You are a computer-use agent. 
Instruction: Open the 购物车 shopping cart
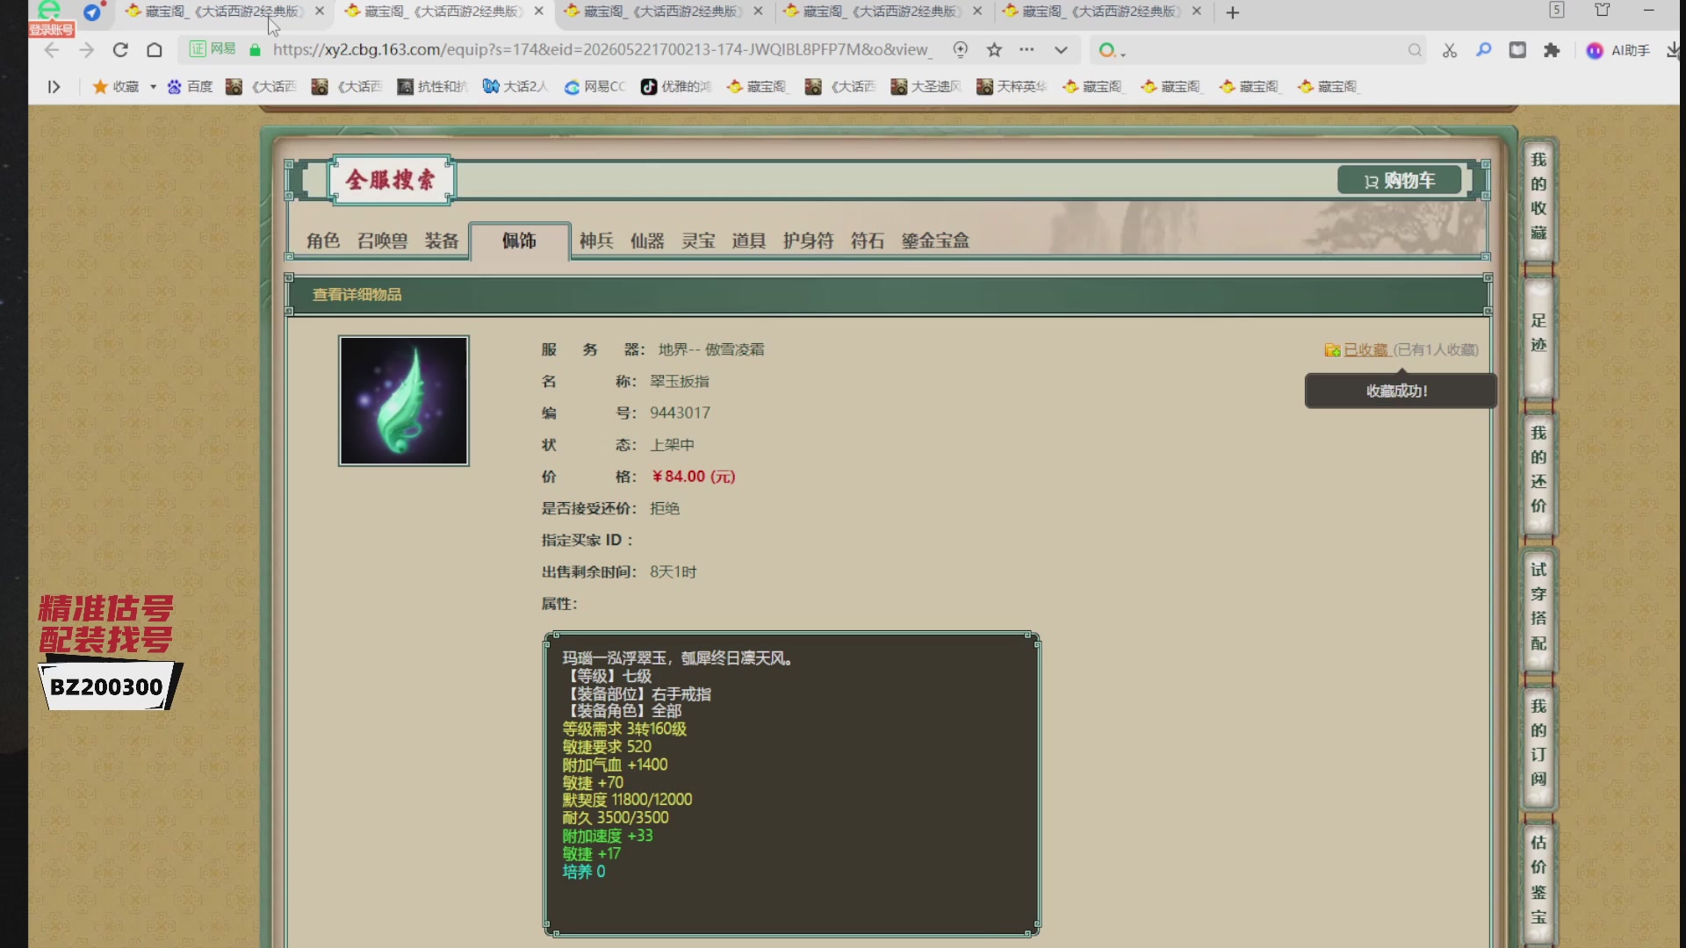tap(1399, 180)
